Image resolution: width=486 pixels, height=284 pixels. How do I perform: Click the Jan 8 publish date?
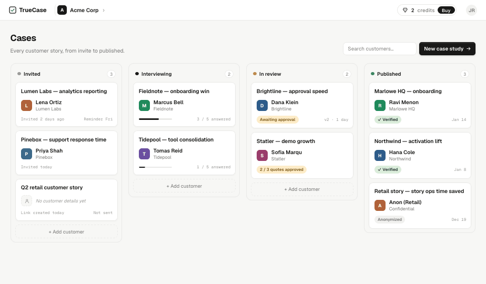(460, 169)
